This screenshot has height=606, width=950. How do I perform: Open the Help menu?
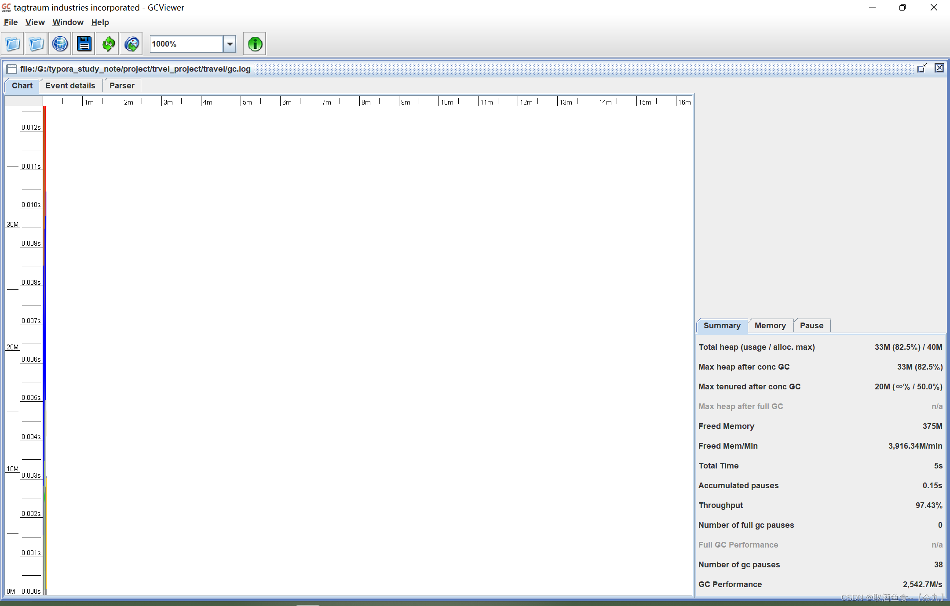pos(100,22)
